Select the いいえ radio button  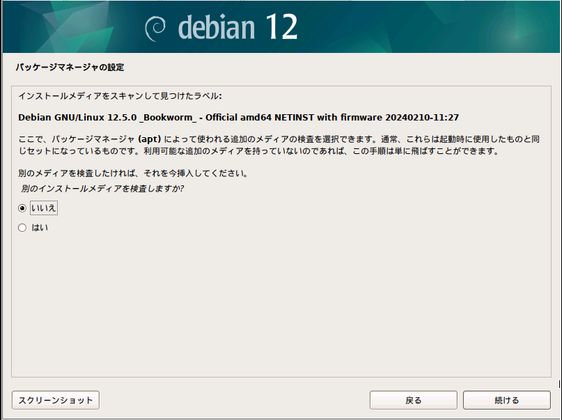tap(22, 208)
